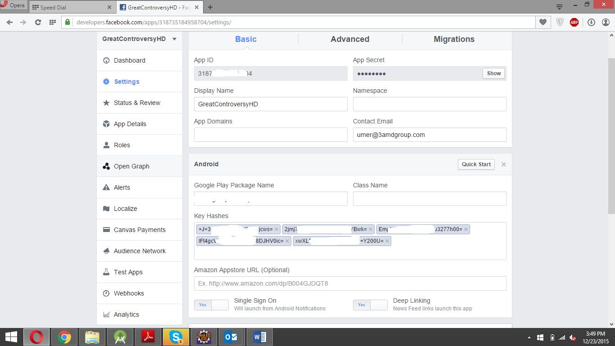Viewport: 615px width, 346px height.
Task: Open File Explorer from taskbar
Action: [92, 337]
